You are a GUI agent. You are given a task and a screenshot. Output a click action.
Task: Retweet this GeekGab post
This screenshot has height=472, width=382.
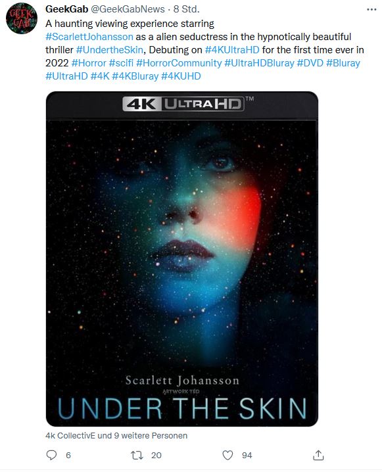click(137, 455)
